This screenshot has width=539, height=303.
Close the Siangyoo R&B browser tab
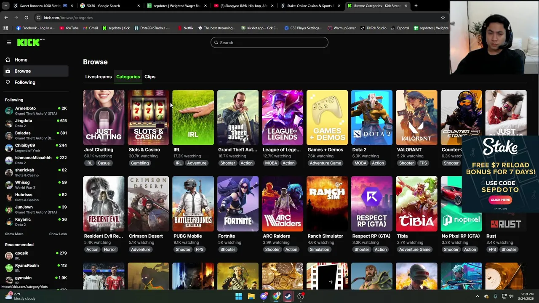point(272,5)
